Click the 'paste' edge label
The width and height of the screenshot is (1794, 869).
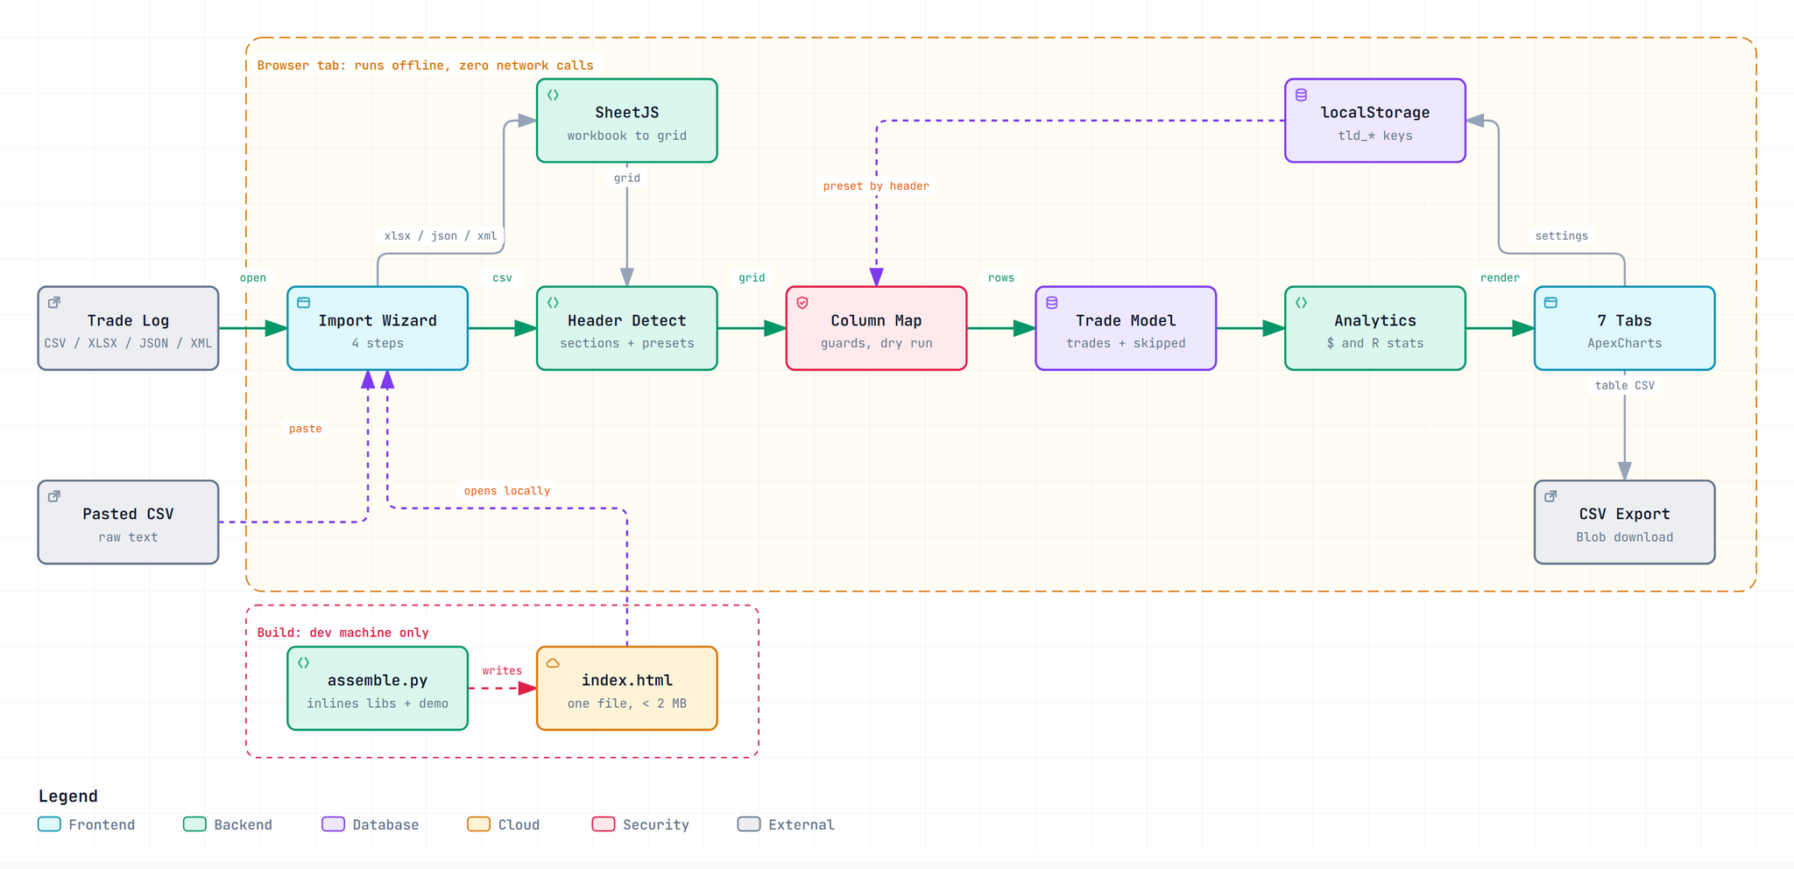(306, 429)
